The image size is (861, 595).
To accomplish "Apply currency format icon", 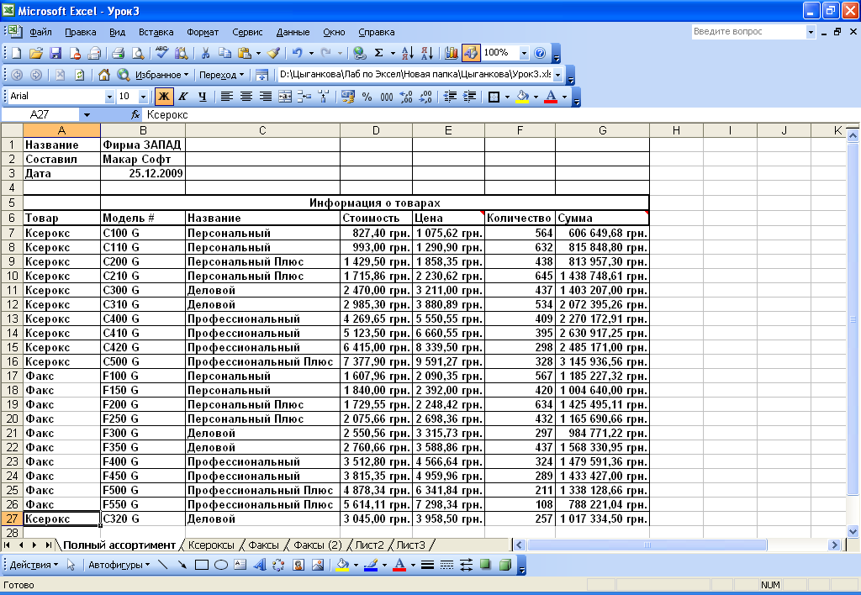I will [x=347, y=97].
